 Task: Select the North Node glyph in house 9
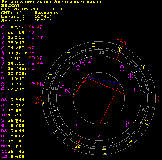122,68
